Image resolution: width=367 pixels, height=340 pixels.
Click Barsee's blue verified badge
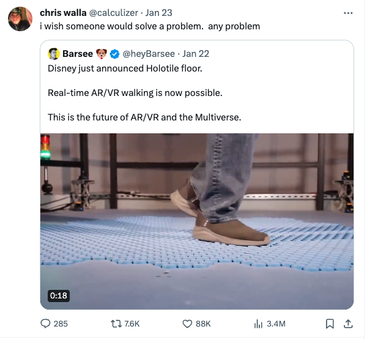tap(114, 54)
